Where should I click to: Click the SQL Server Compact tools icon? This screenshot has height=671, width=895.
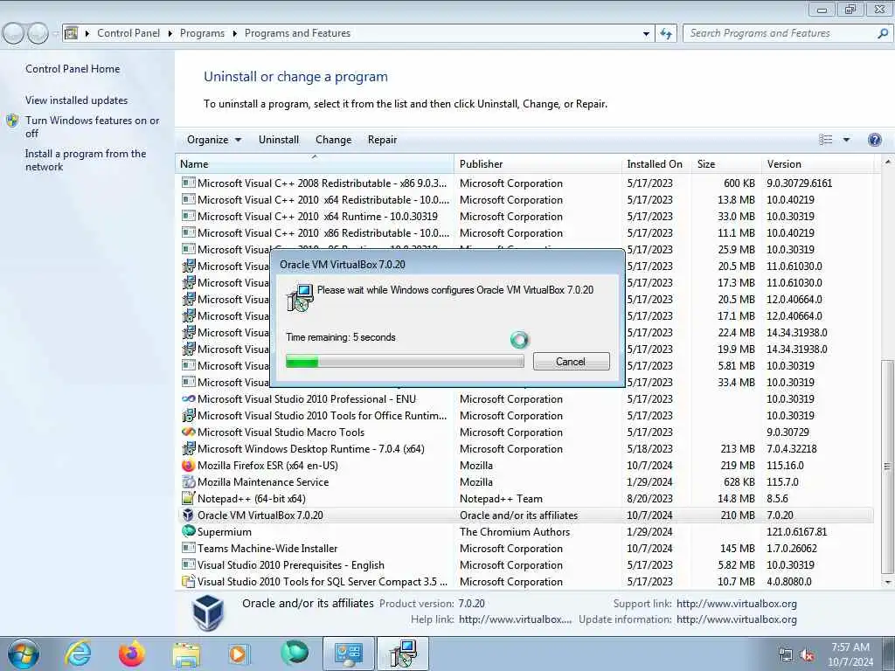click(188, 581)
